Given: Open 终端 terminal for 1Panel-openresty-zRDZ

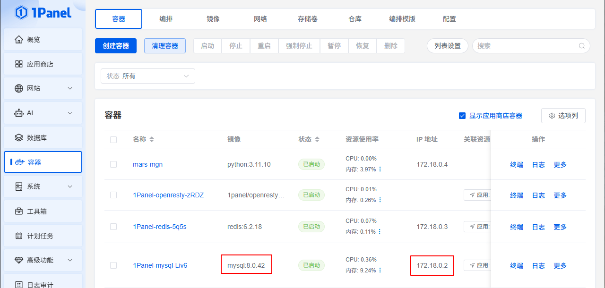Looking at the screenshot, I should coord(517,195).
